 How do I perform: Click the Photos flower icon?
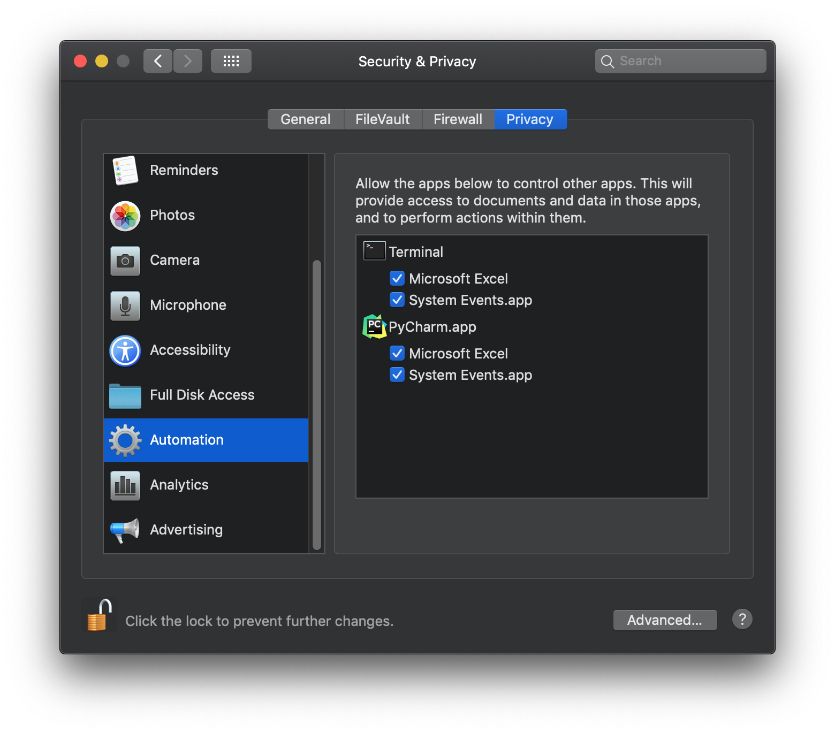[125, 216]
